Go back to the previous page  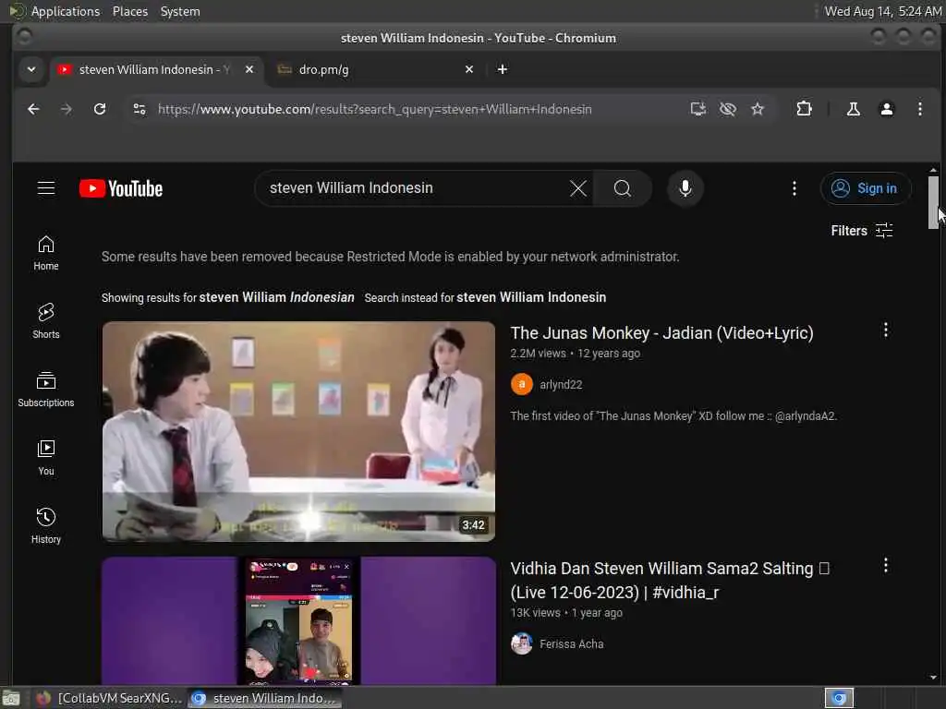tap(34, 109)
